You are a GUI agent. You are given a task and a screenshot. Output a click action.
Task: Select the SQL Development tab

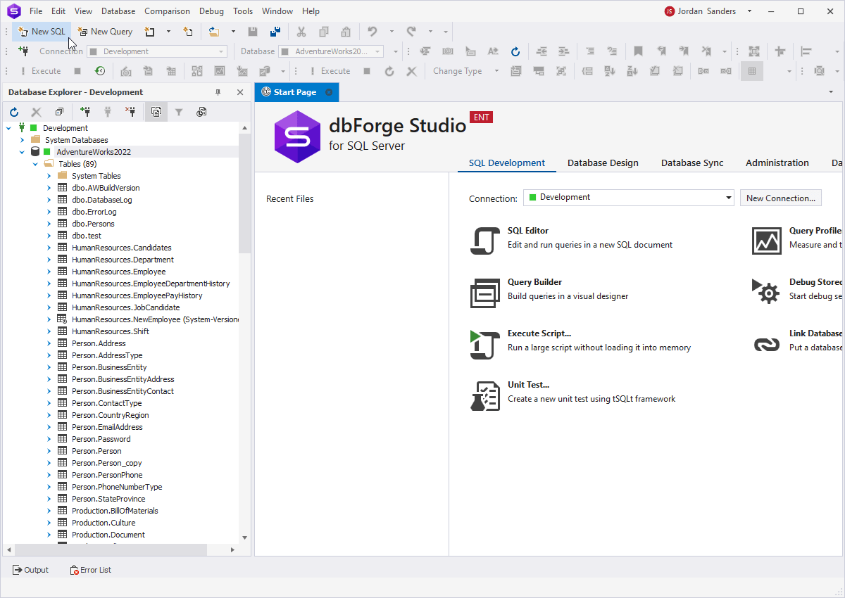pos(507,163)
